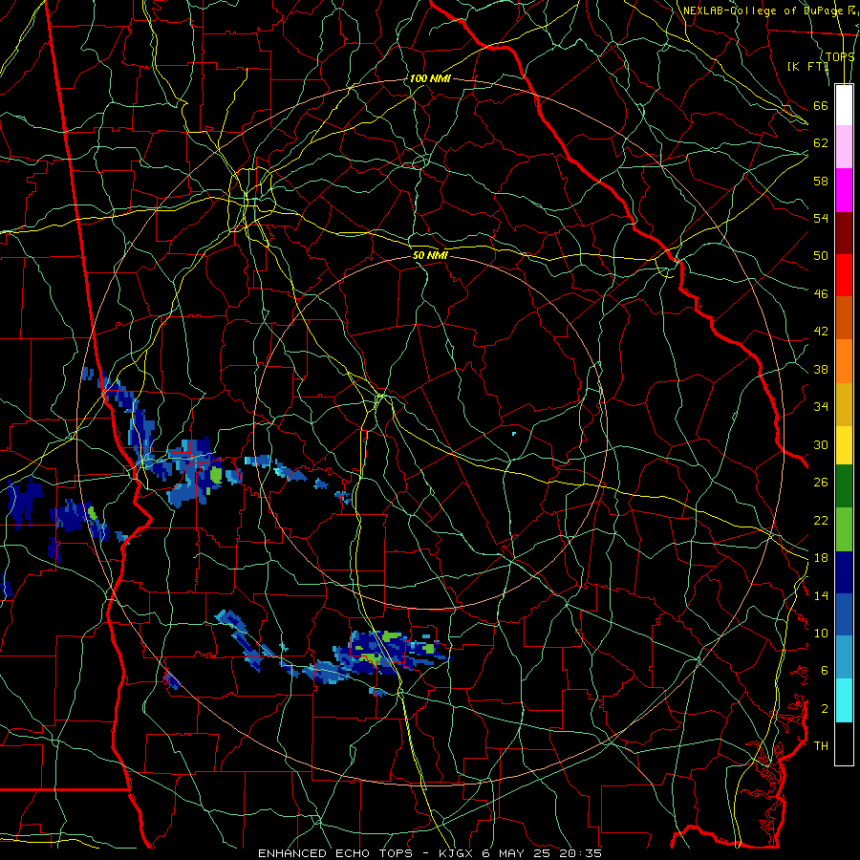Click the medium blue legend swatch
Screen dimensions: 860x860
(844, 614)
